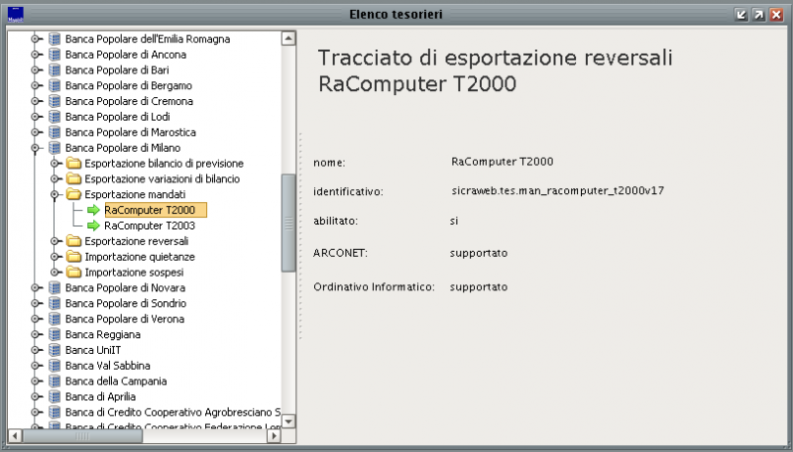Click the bank icon beside Banca Reggiana
This screenshot has height=452, width=793.
click(x=56, y=335)
